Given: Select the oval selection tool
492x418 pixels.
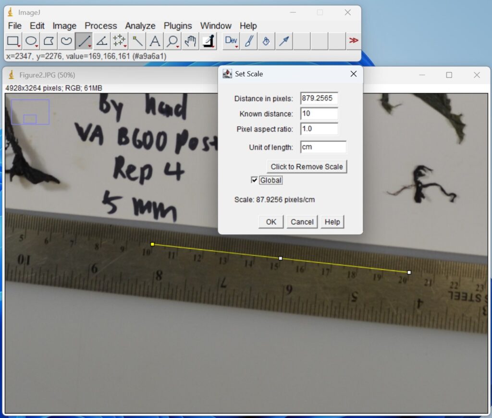Looking at the screenshot, I should pos(31,41).
